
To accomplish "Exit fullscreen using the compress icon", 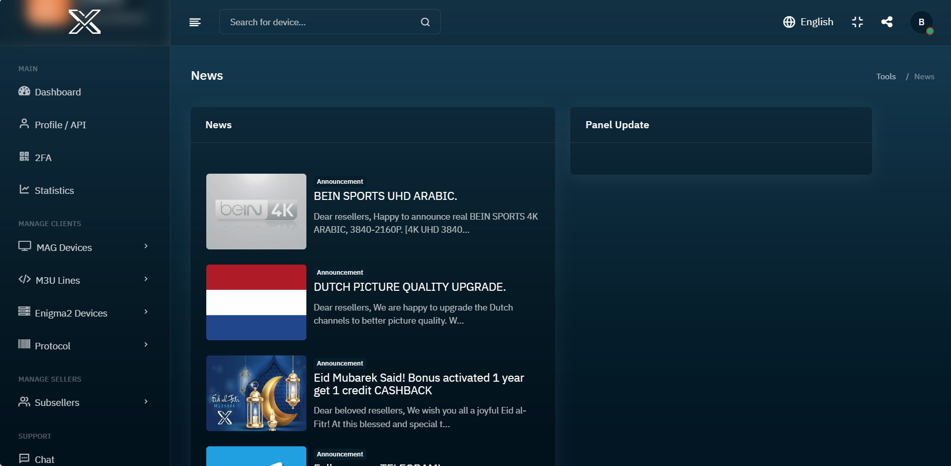I will coord(857,22).
